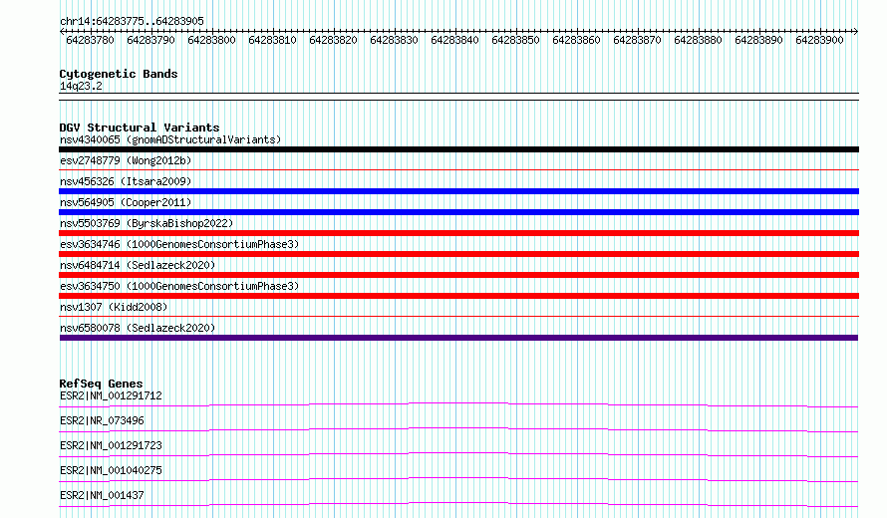Open transcript ESR2|NM_001291723 label
Viewport: 887px width, 518px height.
point(111,445)
